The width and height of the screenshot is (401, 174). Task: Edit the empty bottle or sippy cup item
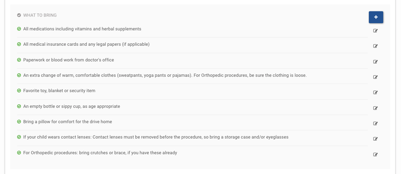[x=375, y=108]
